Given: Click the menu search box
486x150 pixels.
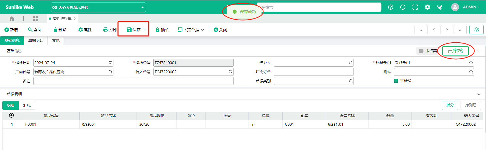Looking at the screenshot, I should pos(319,7).
